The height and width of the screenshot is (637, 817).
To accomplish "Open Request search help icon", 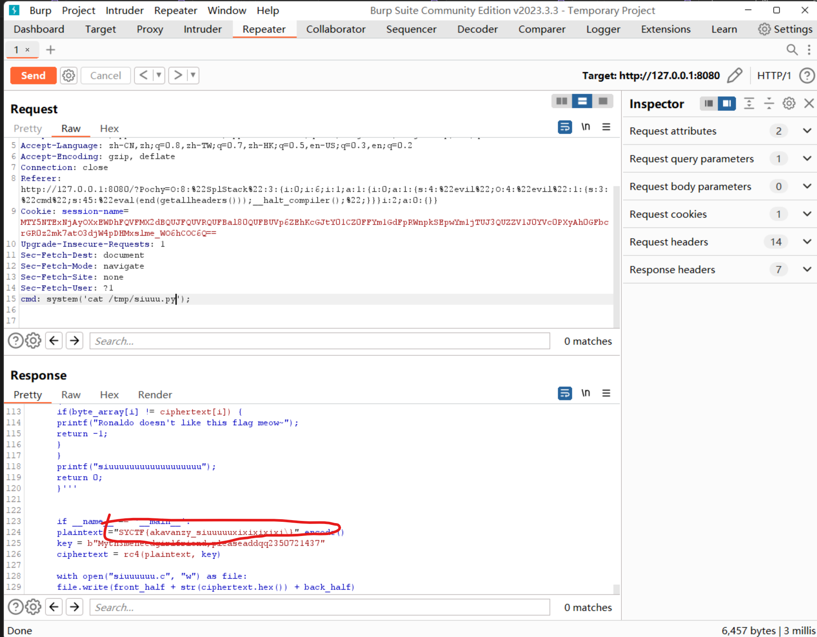I will point(15,341).
